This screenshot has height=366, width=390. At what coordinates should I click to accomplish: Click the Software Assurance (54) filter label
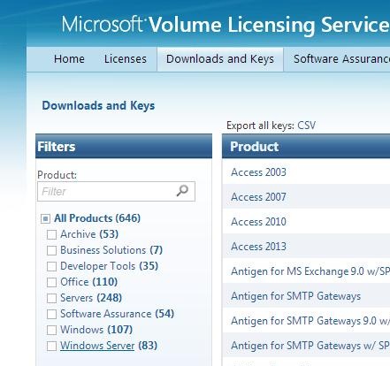point(118,314)
